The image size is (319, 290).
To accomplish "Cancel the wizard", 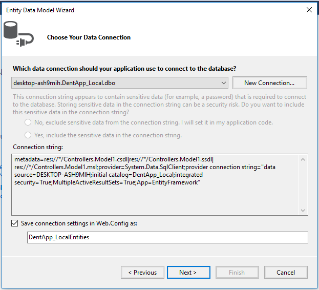I will 286,273.
